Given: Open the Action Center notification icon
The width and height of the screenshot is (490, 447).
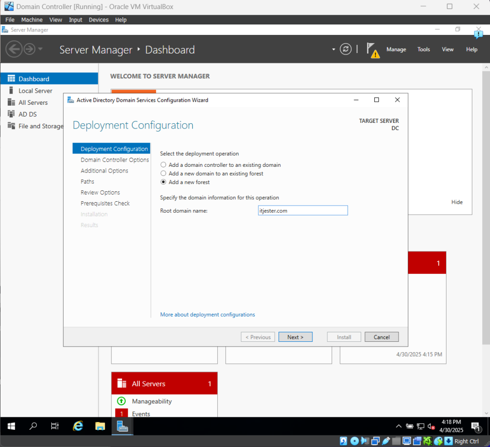Looking at the screenshot, I should [x=476, y=427].
